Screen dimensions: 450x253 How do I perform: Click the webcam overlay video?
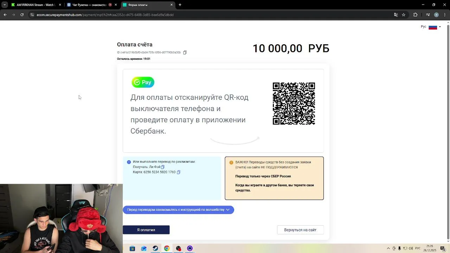pos(61,218)
